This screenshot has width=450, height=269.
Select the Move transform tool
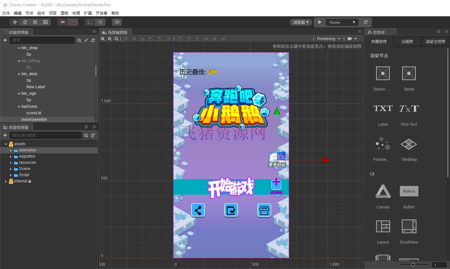click(x=15, y=22)
